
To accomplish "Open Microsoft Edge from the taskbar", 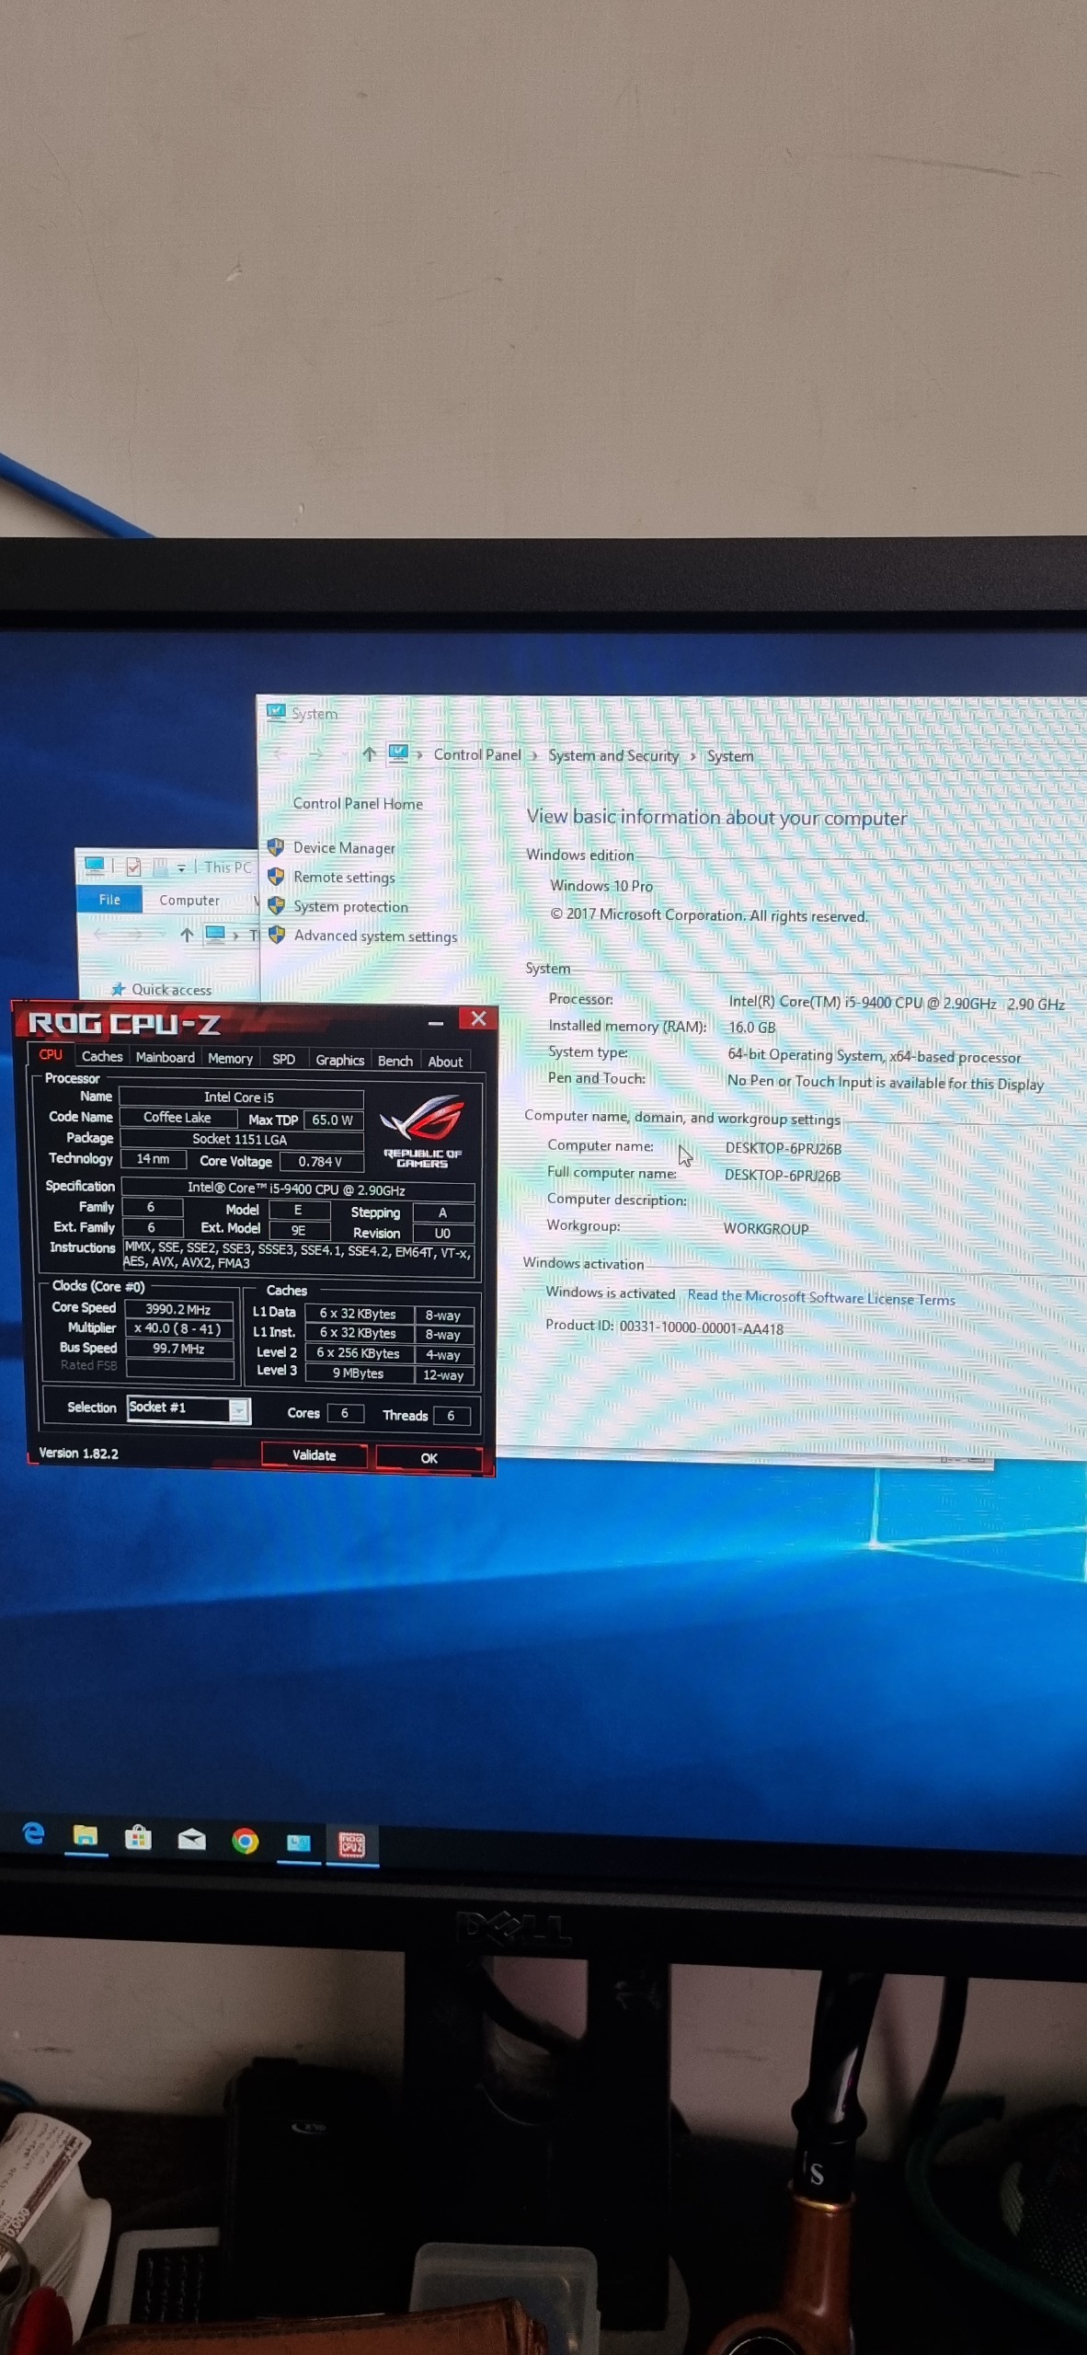I will [33, 1833].
